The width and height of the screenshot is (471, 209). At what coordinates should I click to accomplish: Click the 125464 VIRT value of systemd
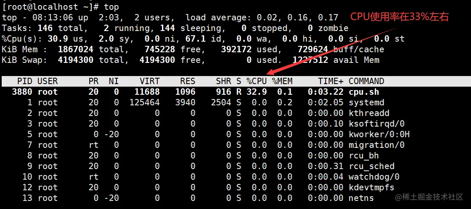[145, 102]
